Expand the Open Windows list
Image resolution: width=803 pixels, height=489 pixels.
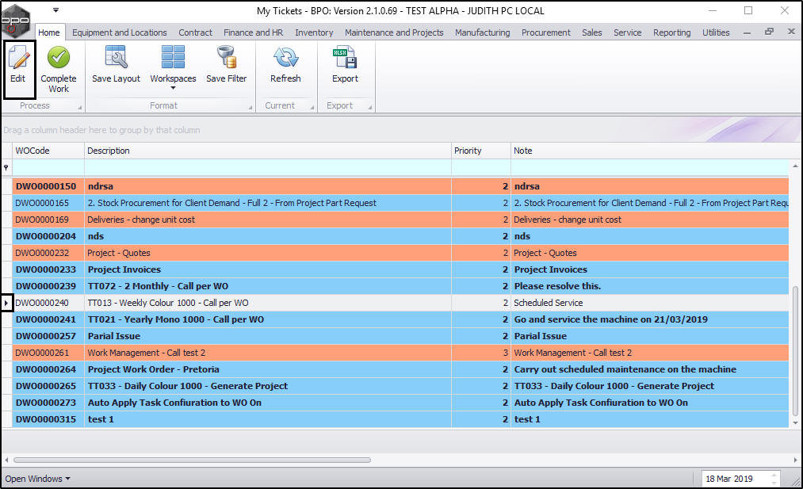point(37,479)
